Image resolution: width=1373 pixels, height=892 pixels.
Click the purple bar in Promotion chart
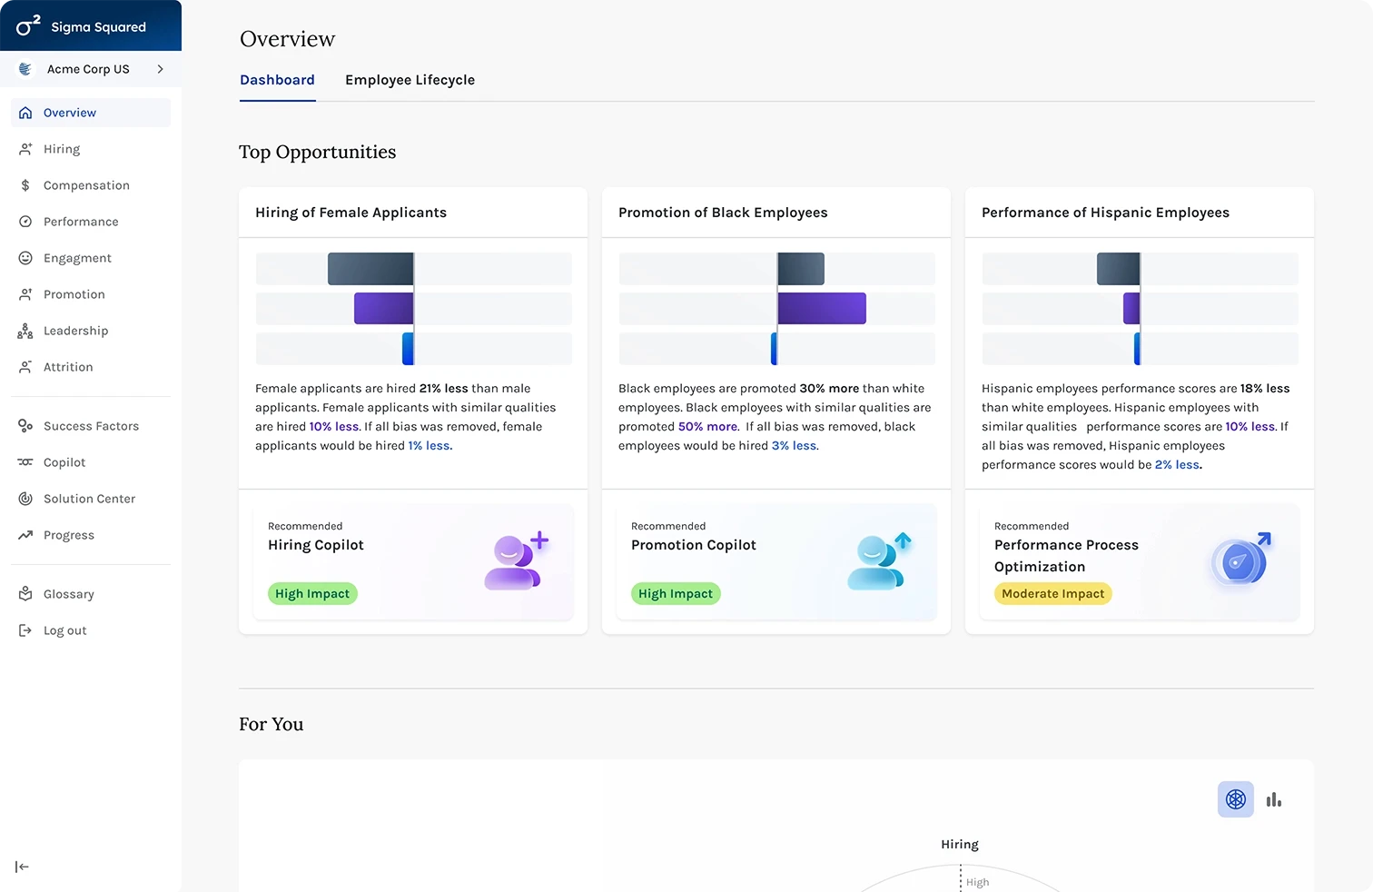click(822, 308)
